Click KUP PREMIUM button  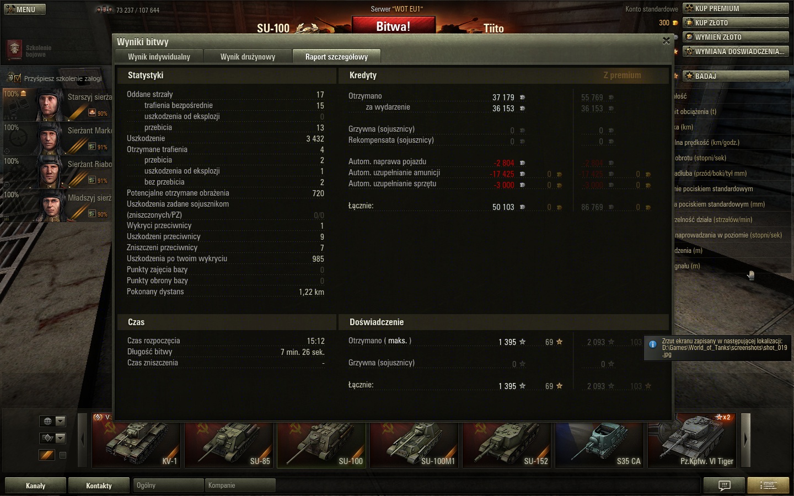[x=736, y=8]
